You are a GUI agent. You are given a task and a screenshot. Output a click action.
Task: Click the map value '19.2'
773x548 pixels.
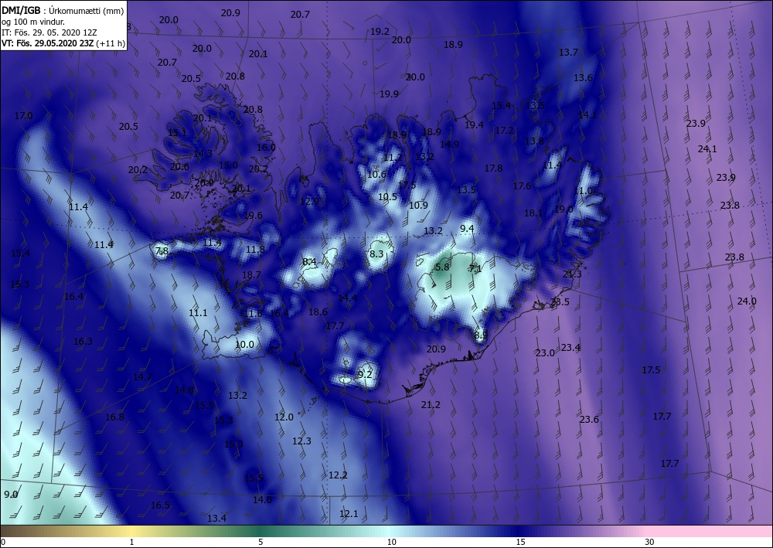click(380, 31)
